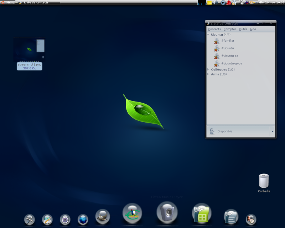Open the Corbeille trash icon on desktop
Screen dimensions: 285x228
pos(264,181)
